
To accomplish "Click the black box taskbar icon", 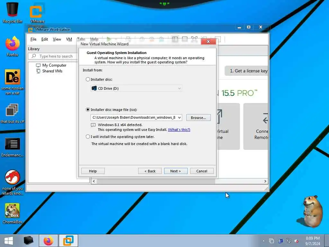I will (x=28, y=241).
